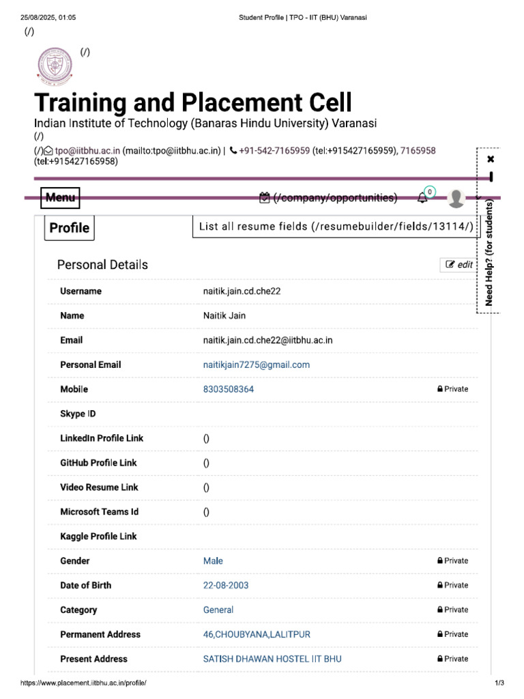Click the Microsoft Teams Id empty value

click(206, 512)
